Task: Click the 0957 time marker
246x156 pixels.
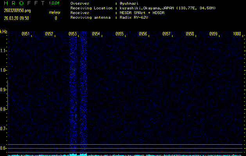Action: [166, 34]
